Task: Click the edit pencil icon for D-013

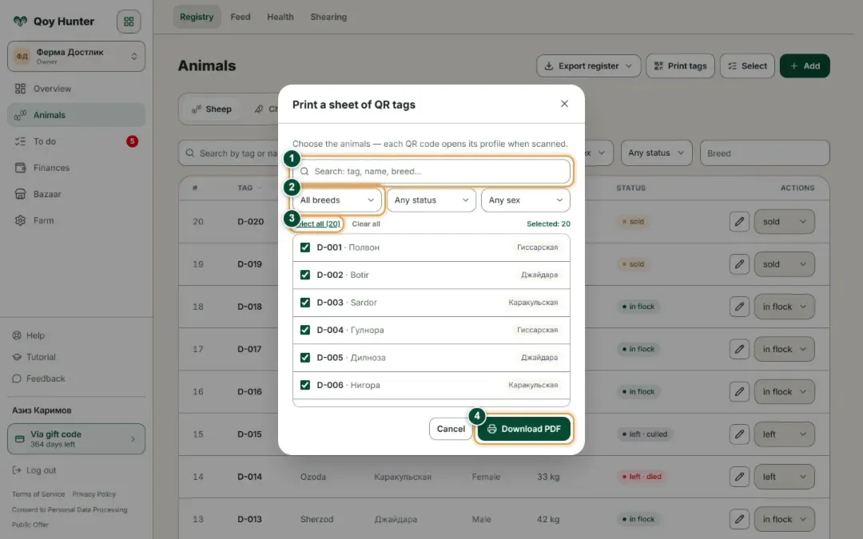Action: (x=739, y=519)
